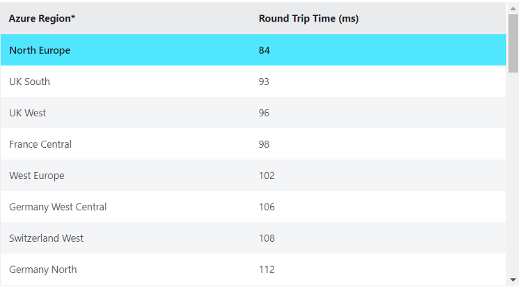Select the Germany North row
The height and width of the screenshot is (287, 522).
pos(253,269)
